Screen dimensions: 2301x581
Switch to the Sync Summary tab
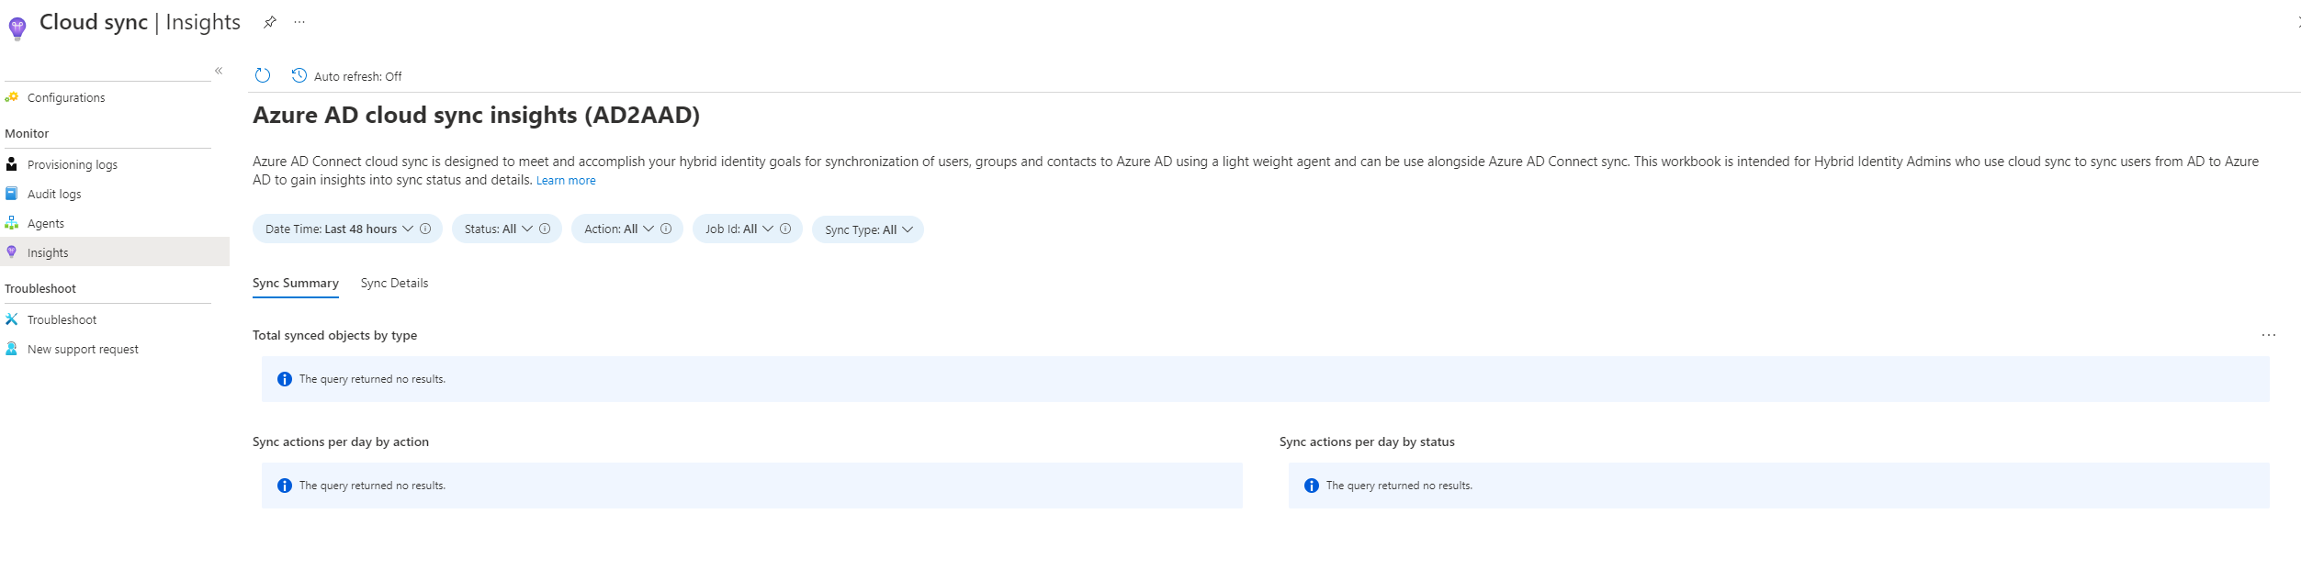tap(296, 283)
